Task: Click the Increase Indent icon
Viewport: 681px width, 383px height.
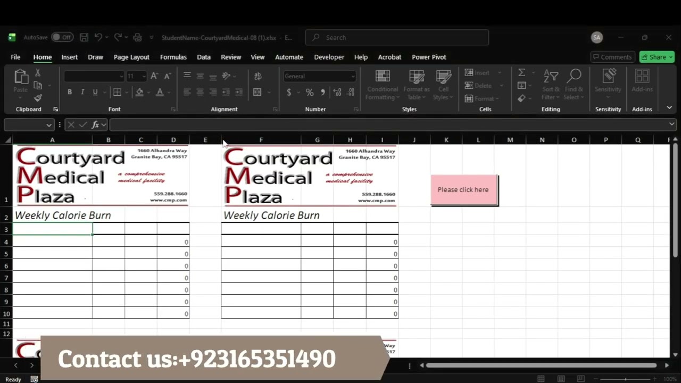Action: click(239, 92)
